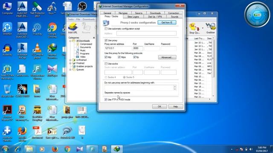The height and width of the screenshot is (153, 273).
Task: Enable the Use socks checkbox
Action: tap(106, 64)
